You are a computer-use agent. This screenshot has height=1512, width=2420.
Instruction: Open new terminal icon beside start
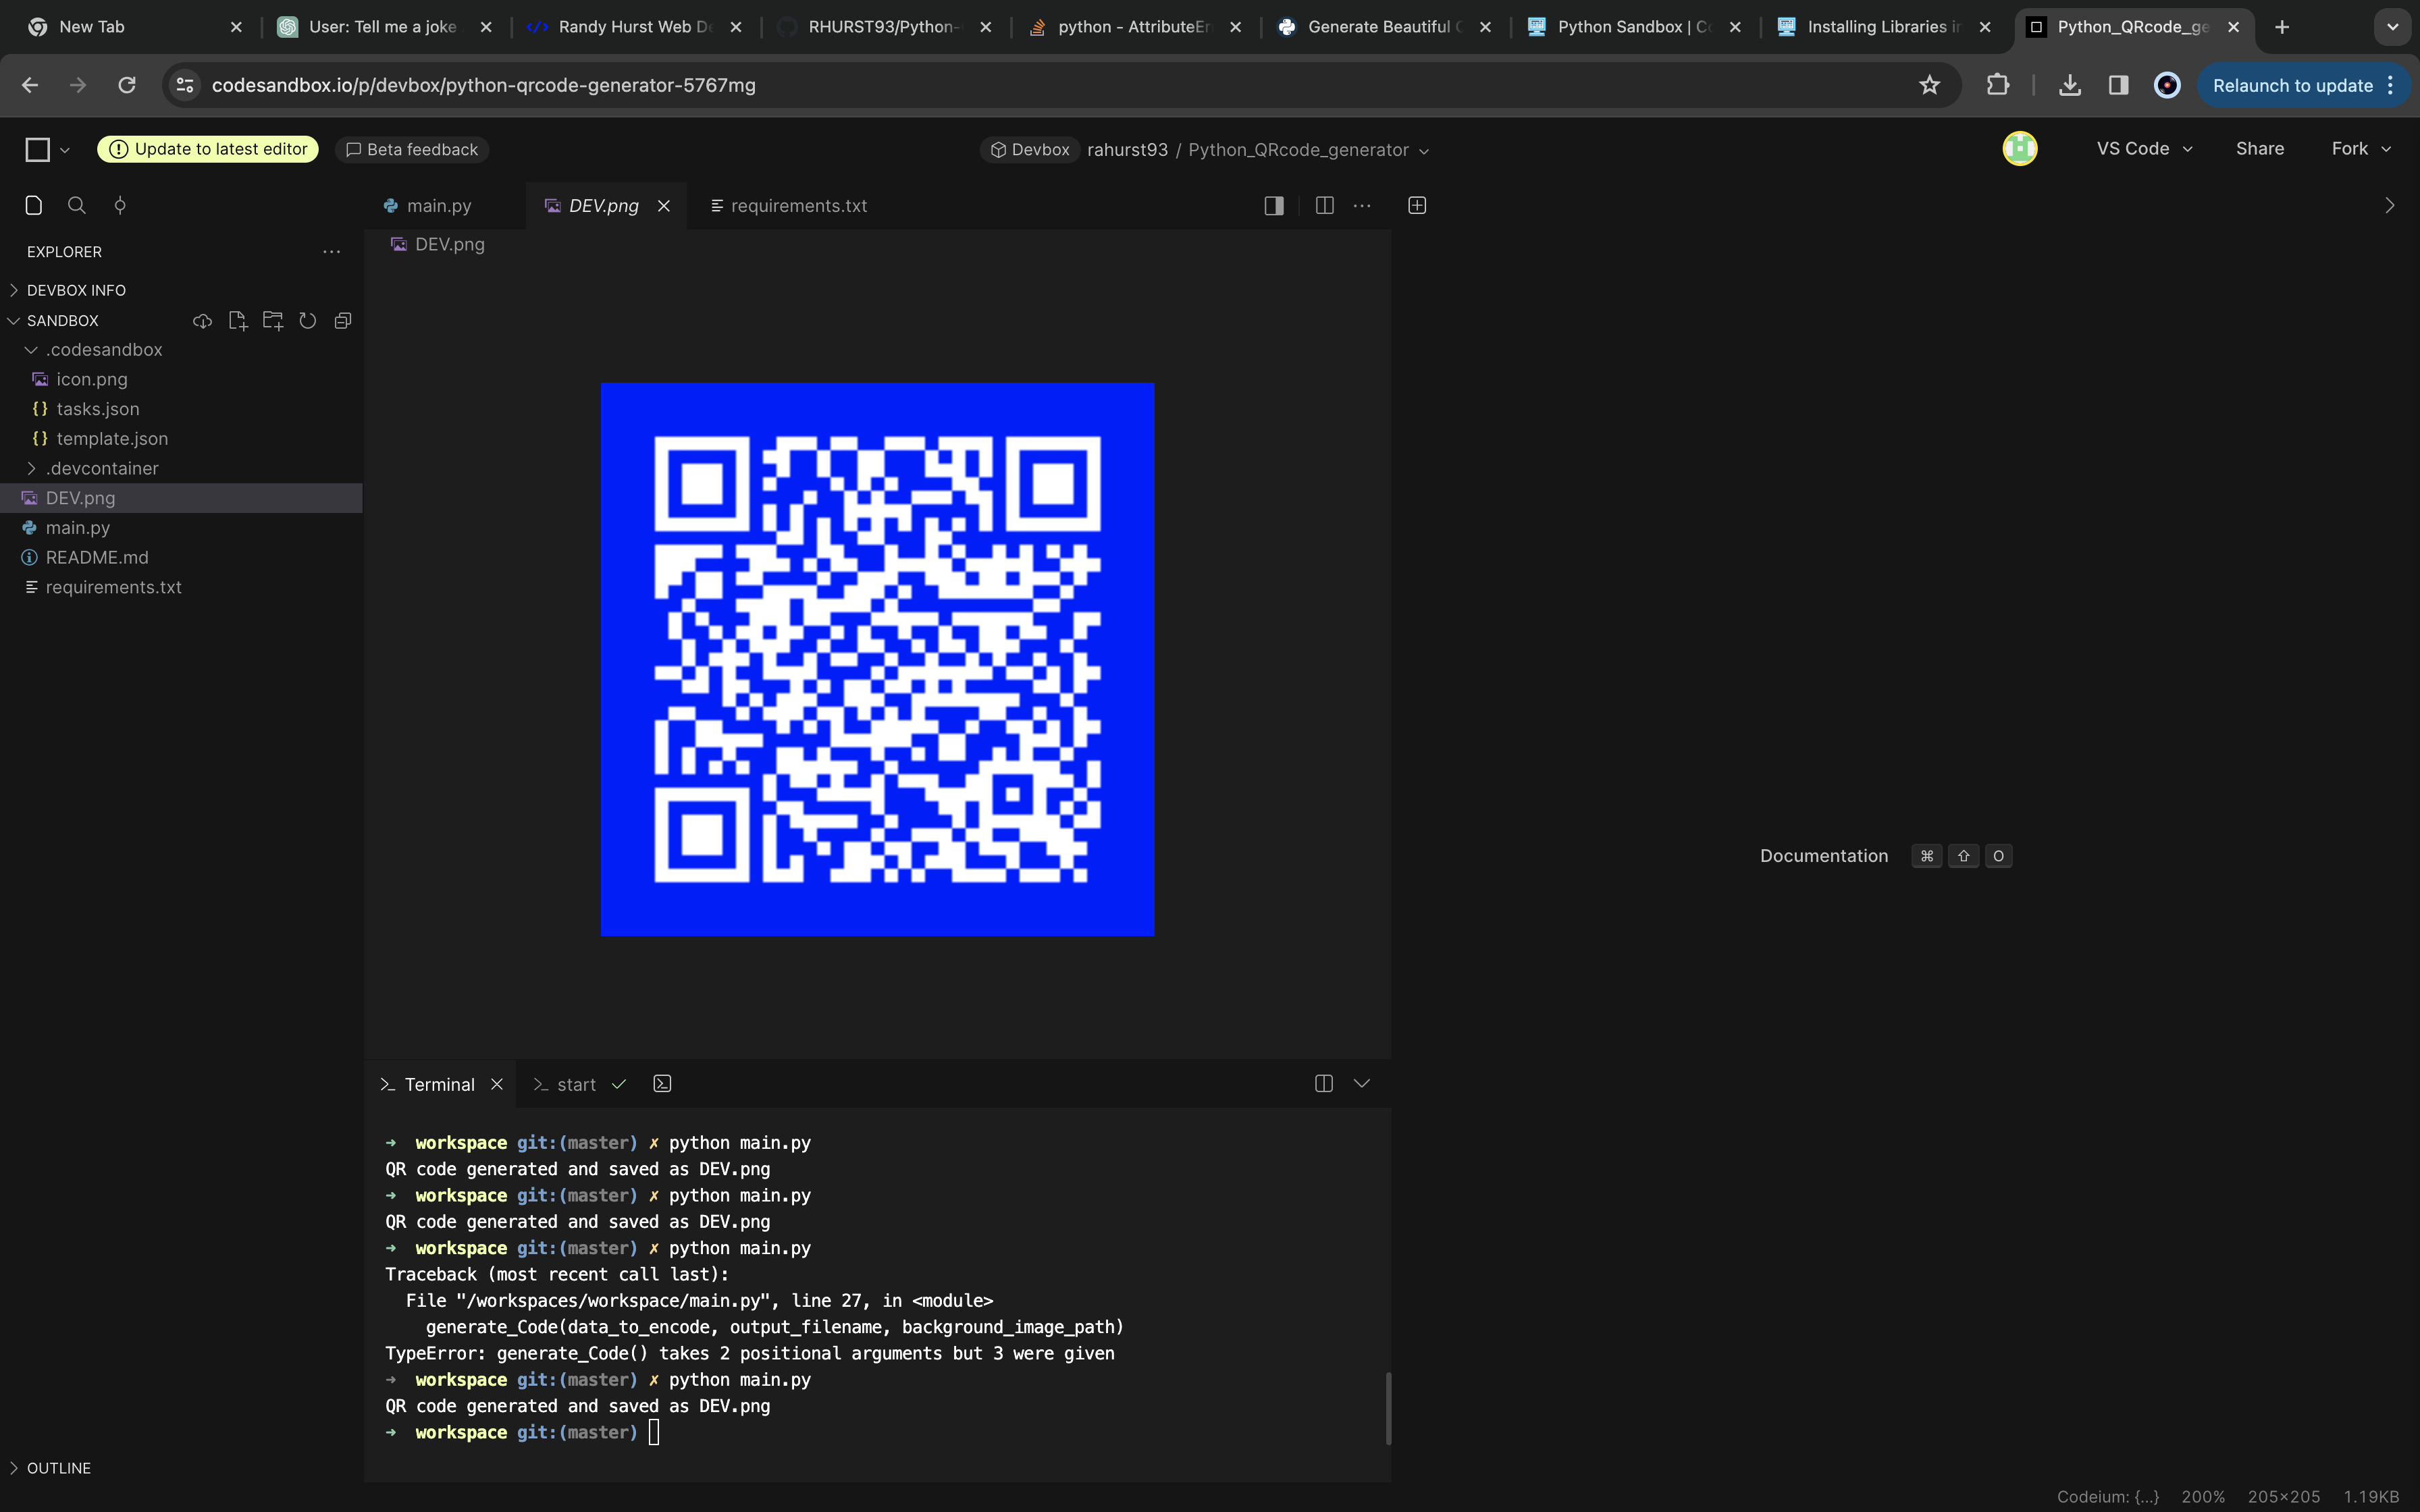[x=662, y=1084]
